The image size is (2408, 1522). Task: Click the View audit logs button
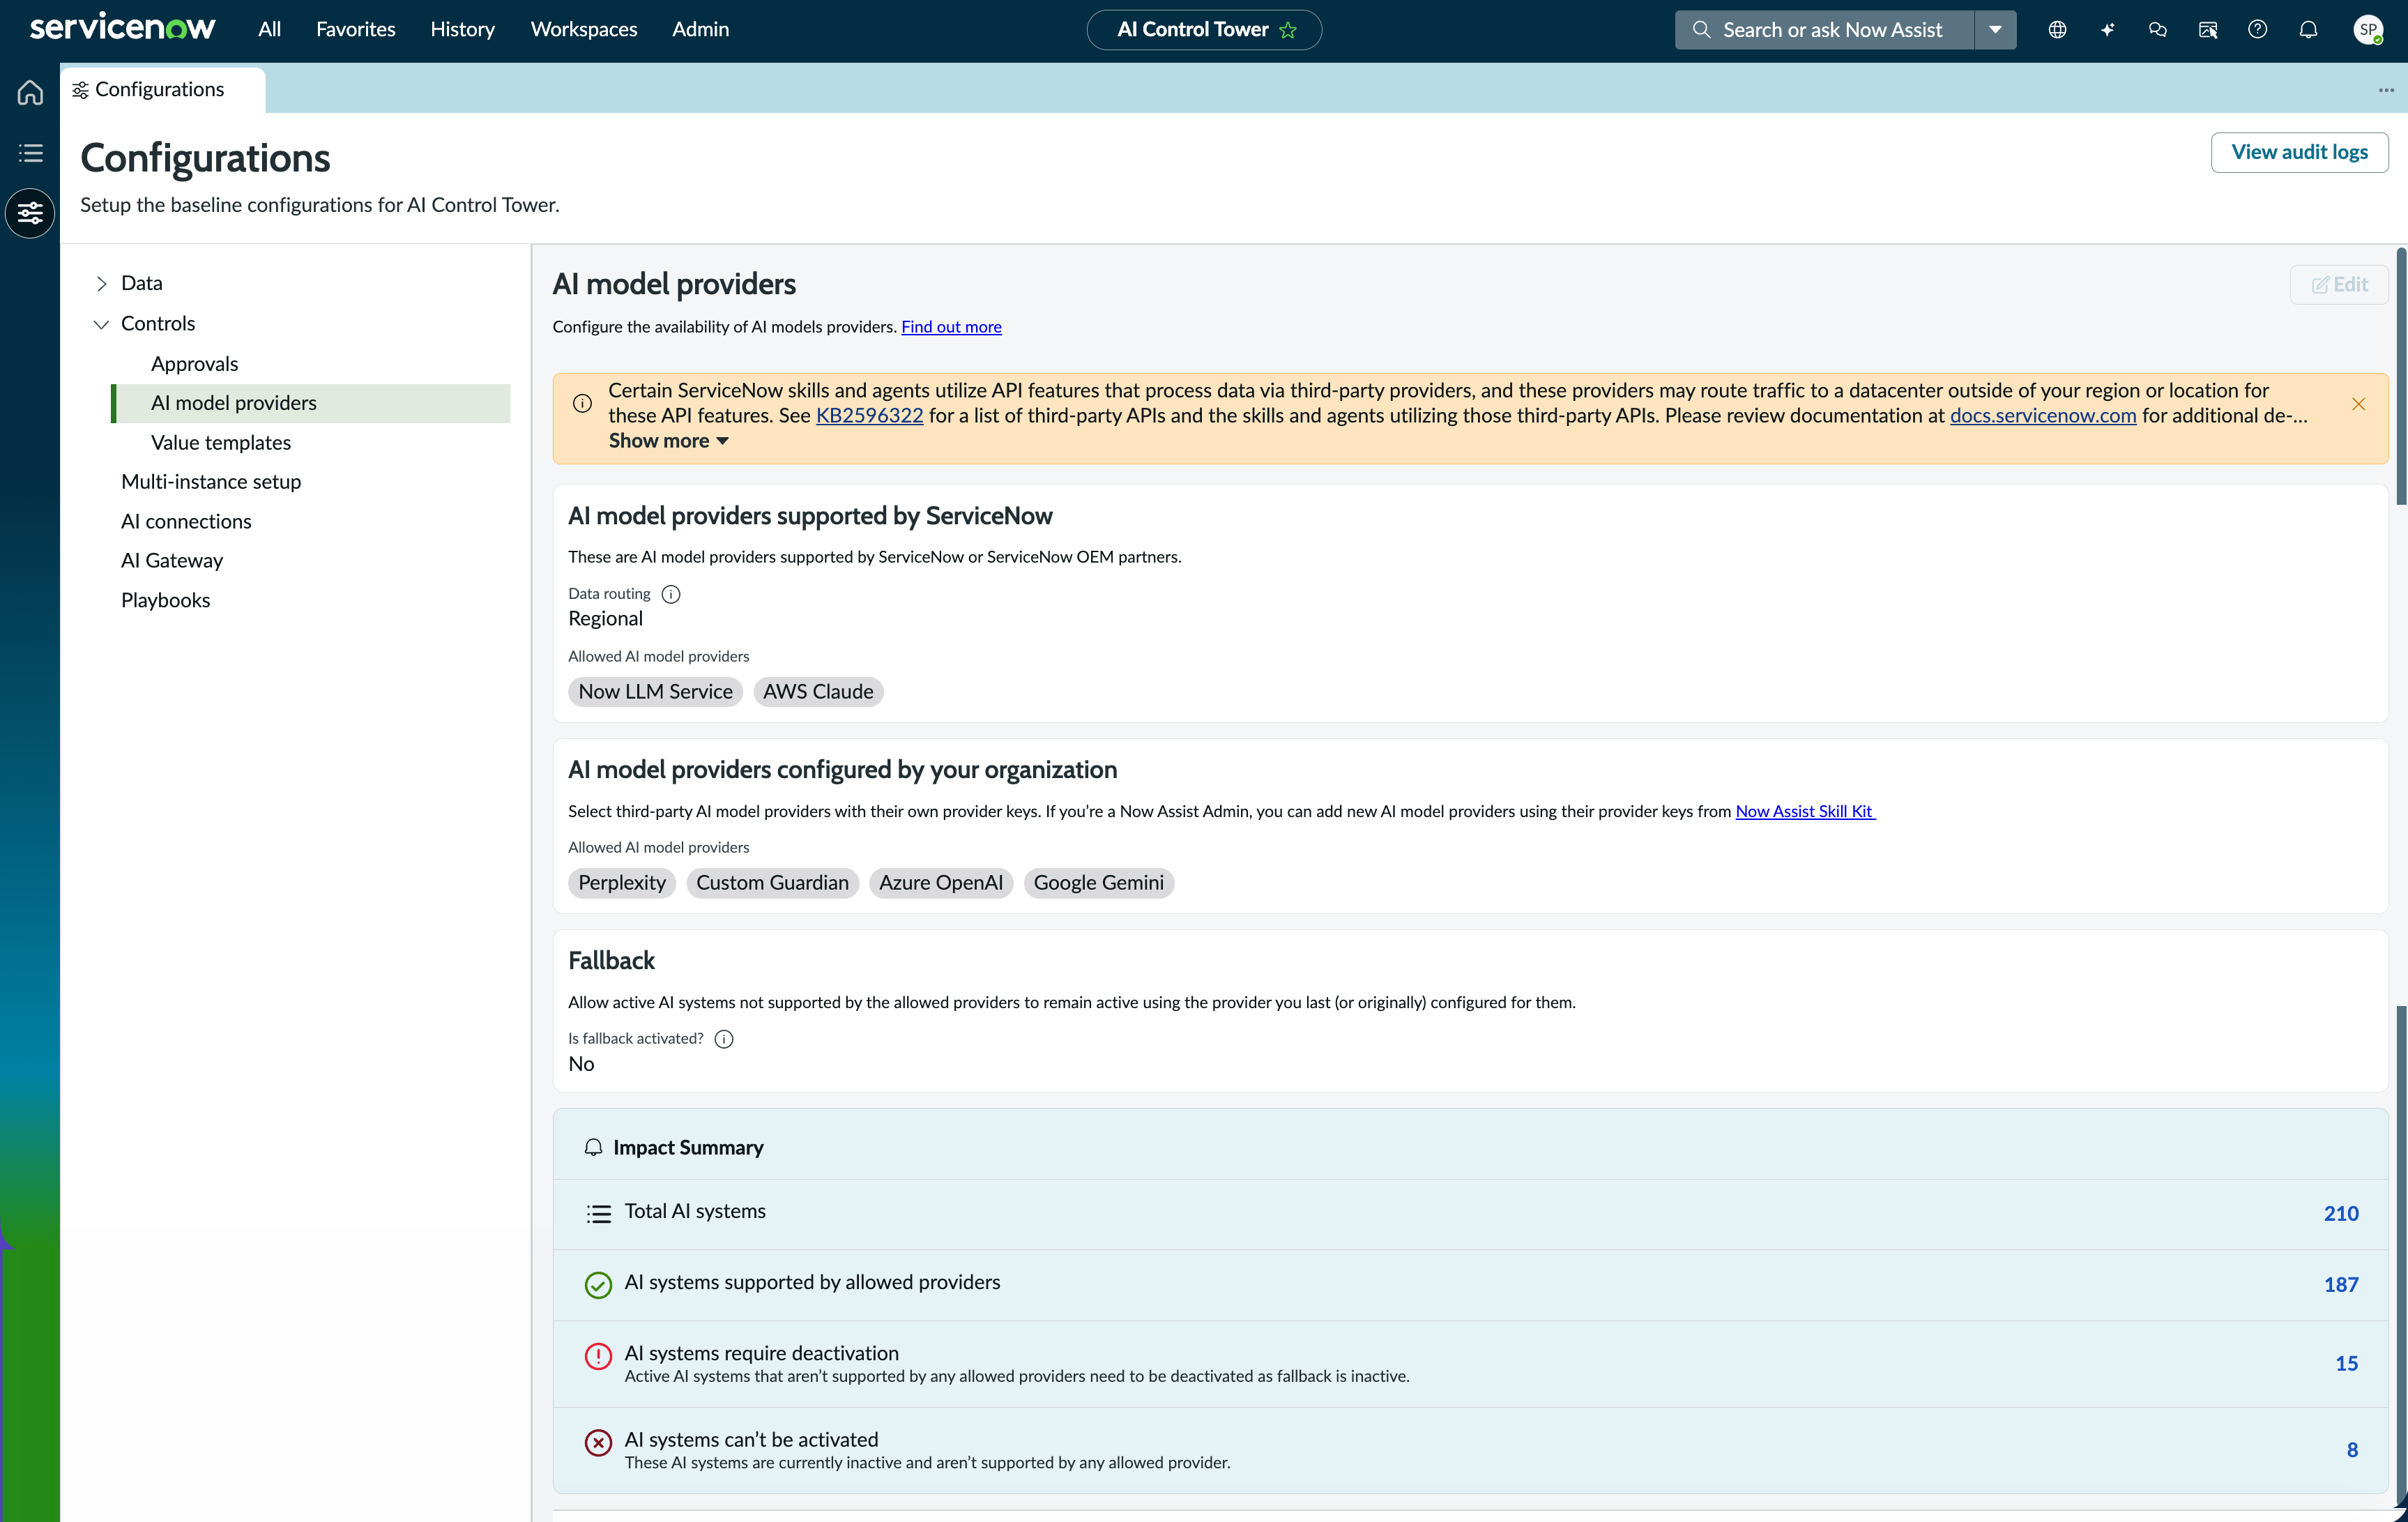(2299, 152)
